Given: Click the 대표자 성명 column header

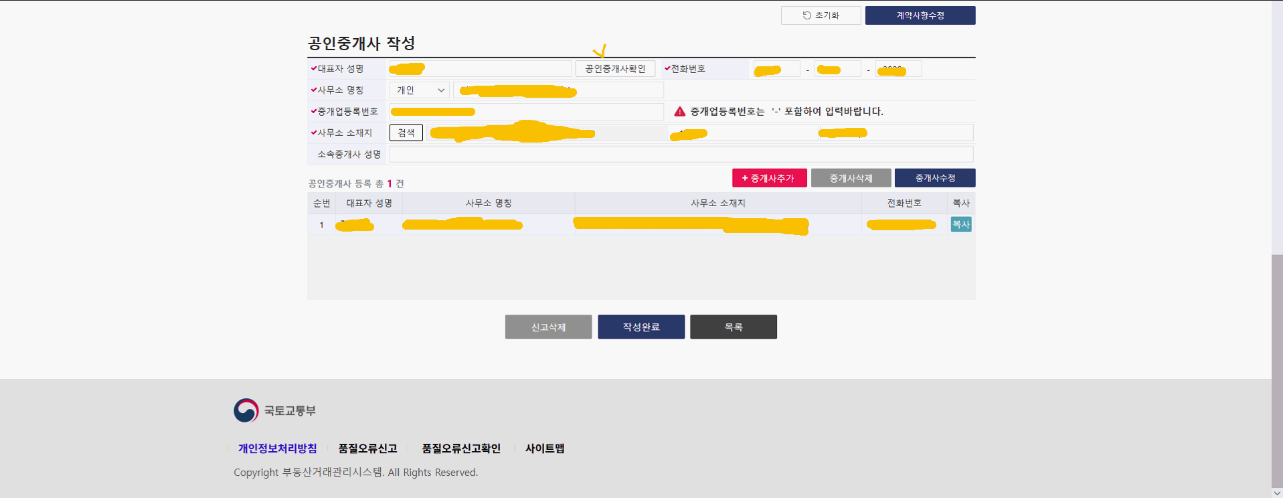Looking at the screenshot, I should point(369,203).
